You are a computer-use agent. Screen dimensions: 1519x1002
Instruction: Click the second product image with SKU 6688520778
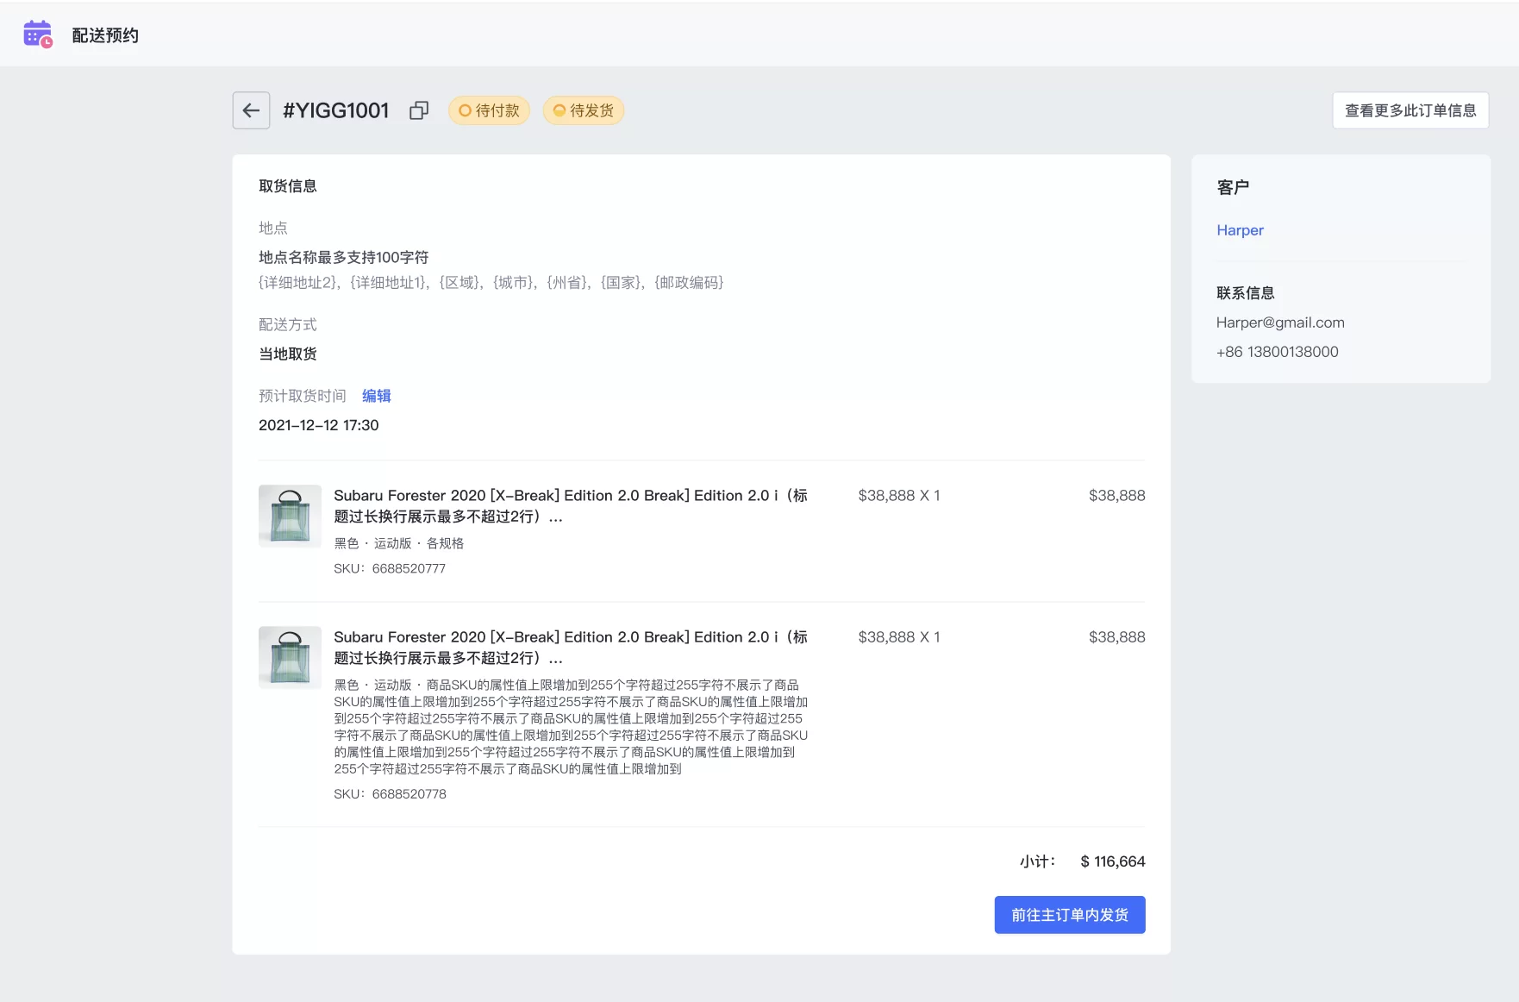pos(290,657)
